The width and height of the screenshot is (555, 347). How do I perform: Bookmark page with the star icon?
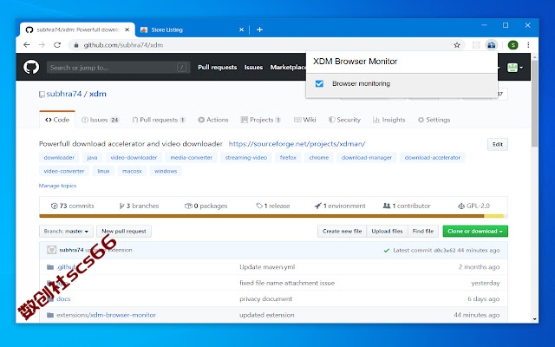pos(457,45)
